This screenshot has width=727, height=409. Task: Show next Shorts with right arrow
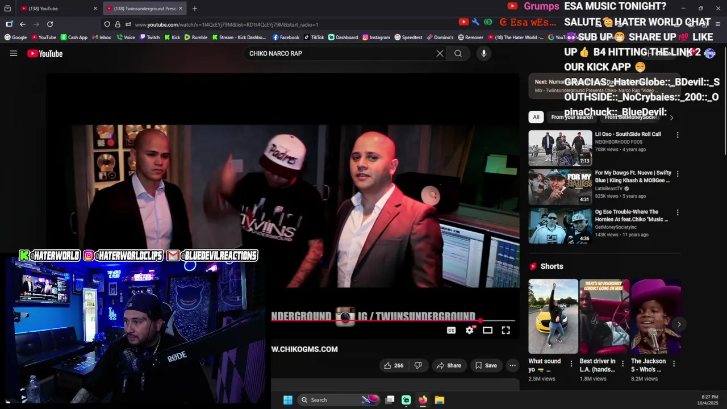[679, 324]
